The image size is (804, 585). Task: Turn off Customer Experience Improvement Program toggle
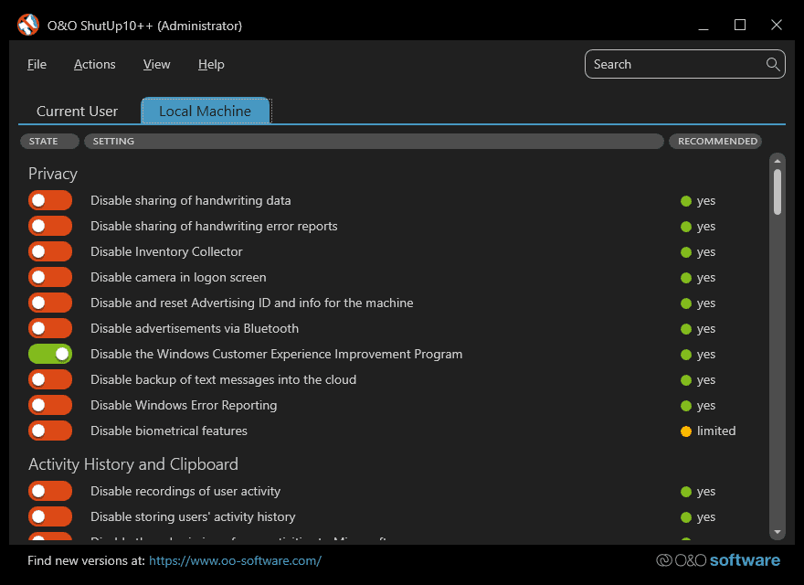coord(50,355)
